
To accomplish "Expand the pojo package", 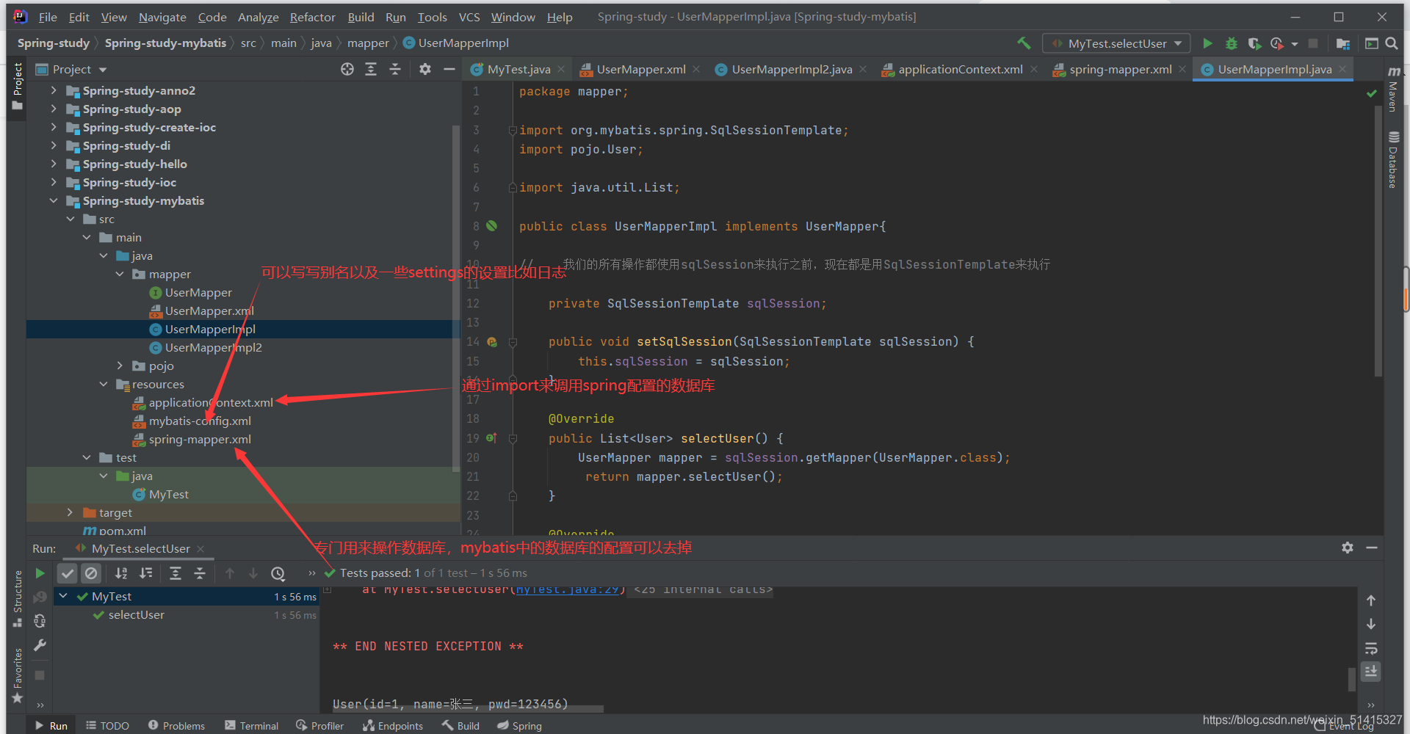I will point(120,366).
